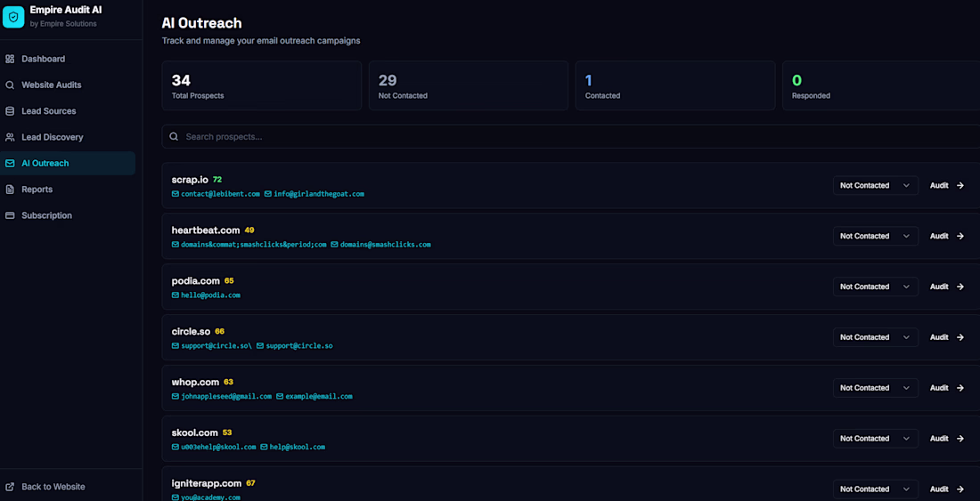Click the Website Audits magnifier icon
Viewport: 980px width, 501px height.
pyautogui.click(x=10, y=85)
